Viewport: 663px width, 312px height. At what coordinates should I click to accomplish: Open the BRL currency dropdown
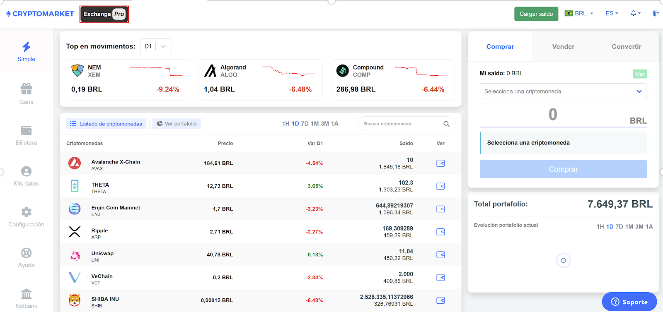point(579,13)
